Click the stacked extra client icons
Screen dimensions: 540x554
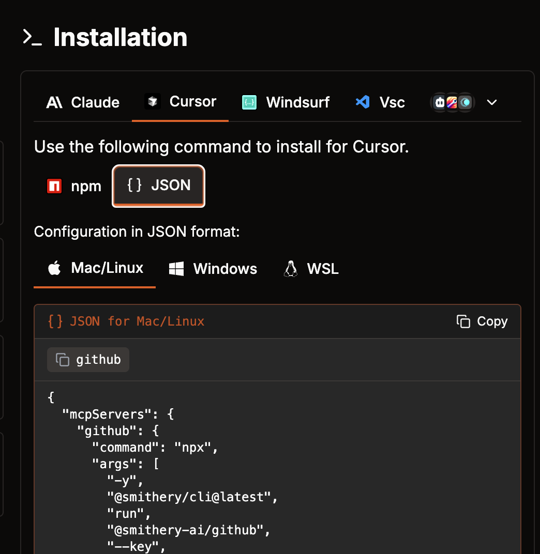pos(452,102)
